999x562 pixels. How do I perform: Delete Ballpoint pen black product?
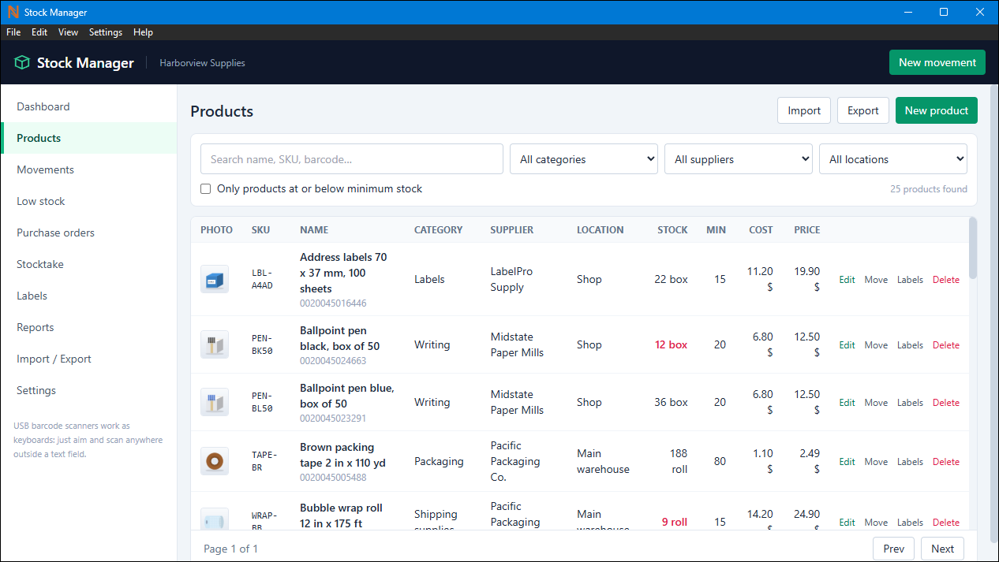[946, 345]
